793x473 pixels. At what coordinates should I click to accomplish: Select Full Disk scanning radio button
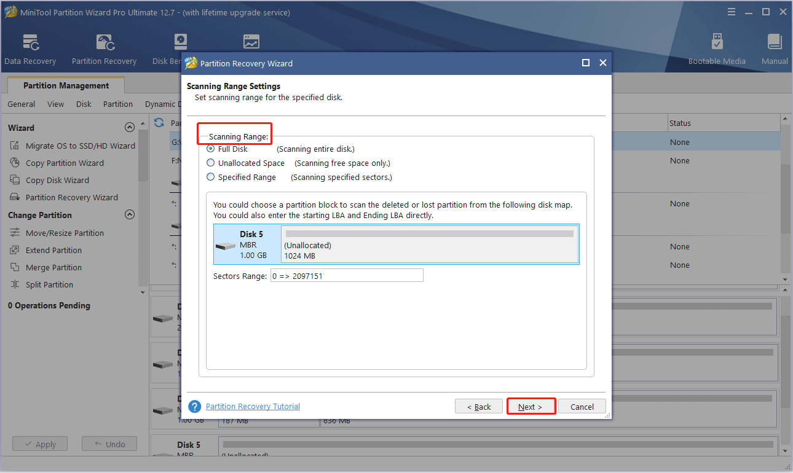(x=211, y=149)
